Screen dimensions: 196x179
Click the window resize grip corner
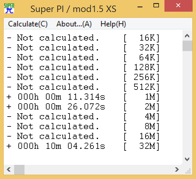tap(188, 171)
